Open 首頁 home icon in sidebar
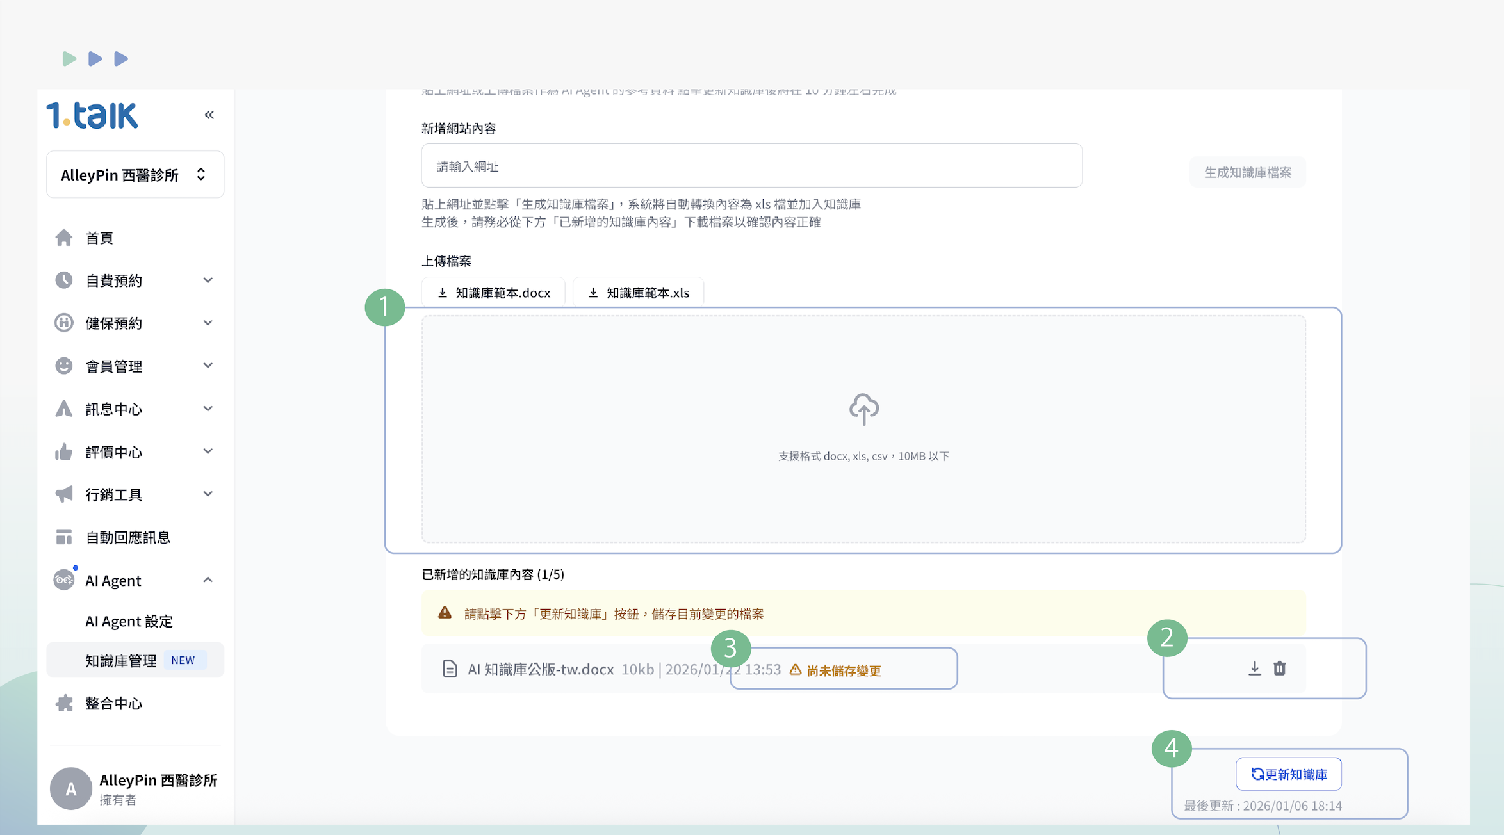 (64, 238)
